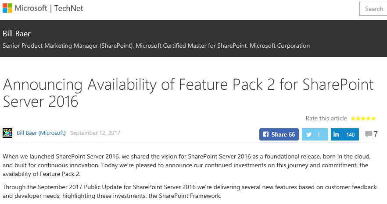387x204 pixels.
Task: Focus the Search input field
Action: coord(373,9)
